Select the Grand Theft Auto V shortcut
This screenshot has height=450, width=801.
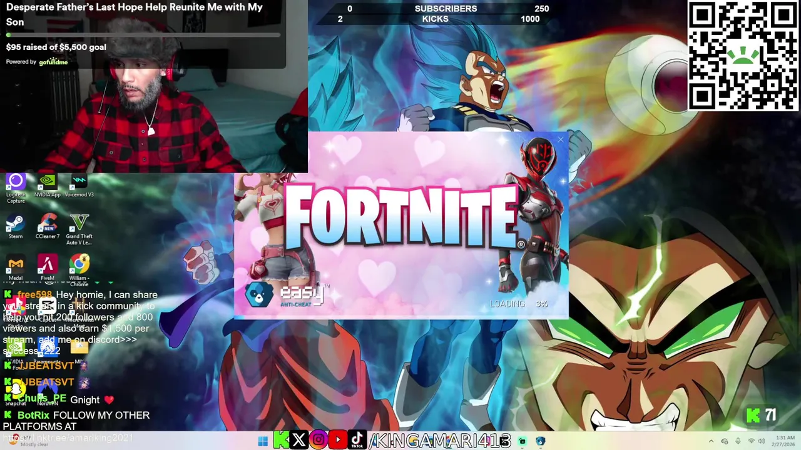pos(79,230)
